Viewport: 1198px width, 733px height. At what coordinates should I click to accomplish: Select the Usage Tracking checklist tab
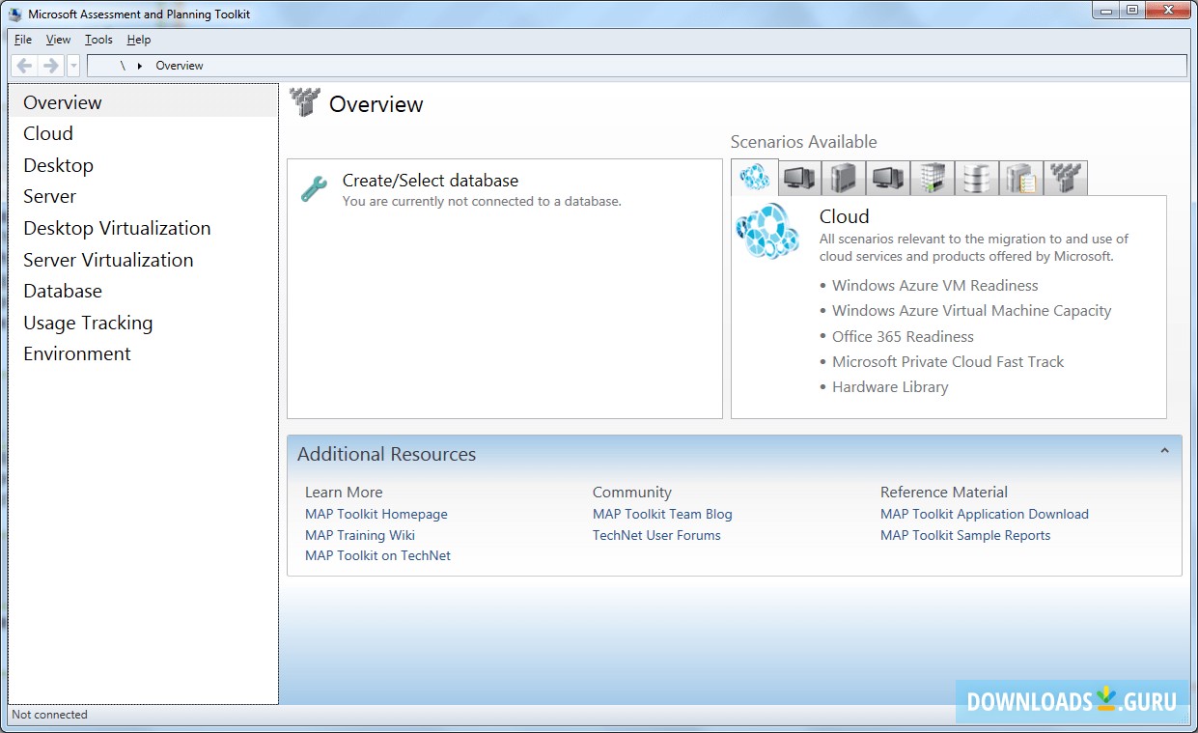1020,178
